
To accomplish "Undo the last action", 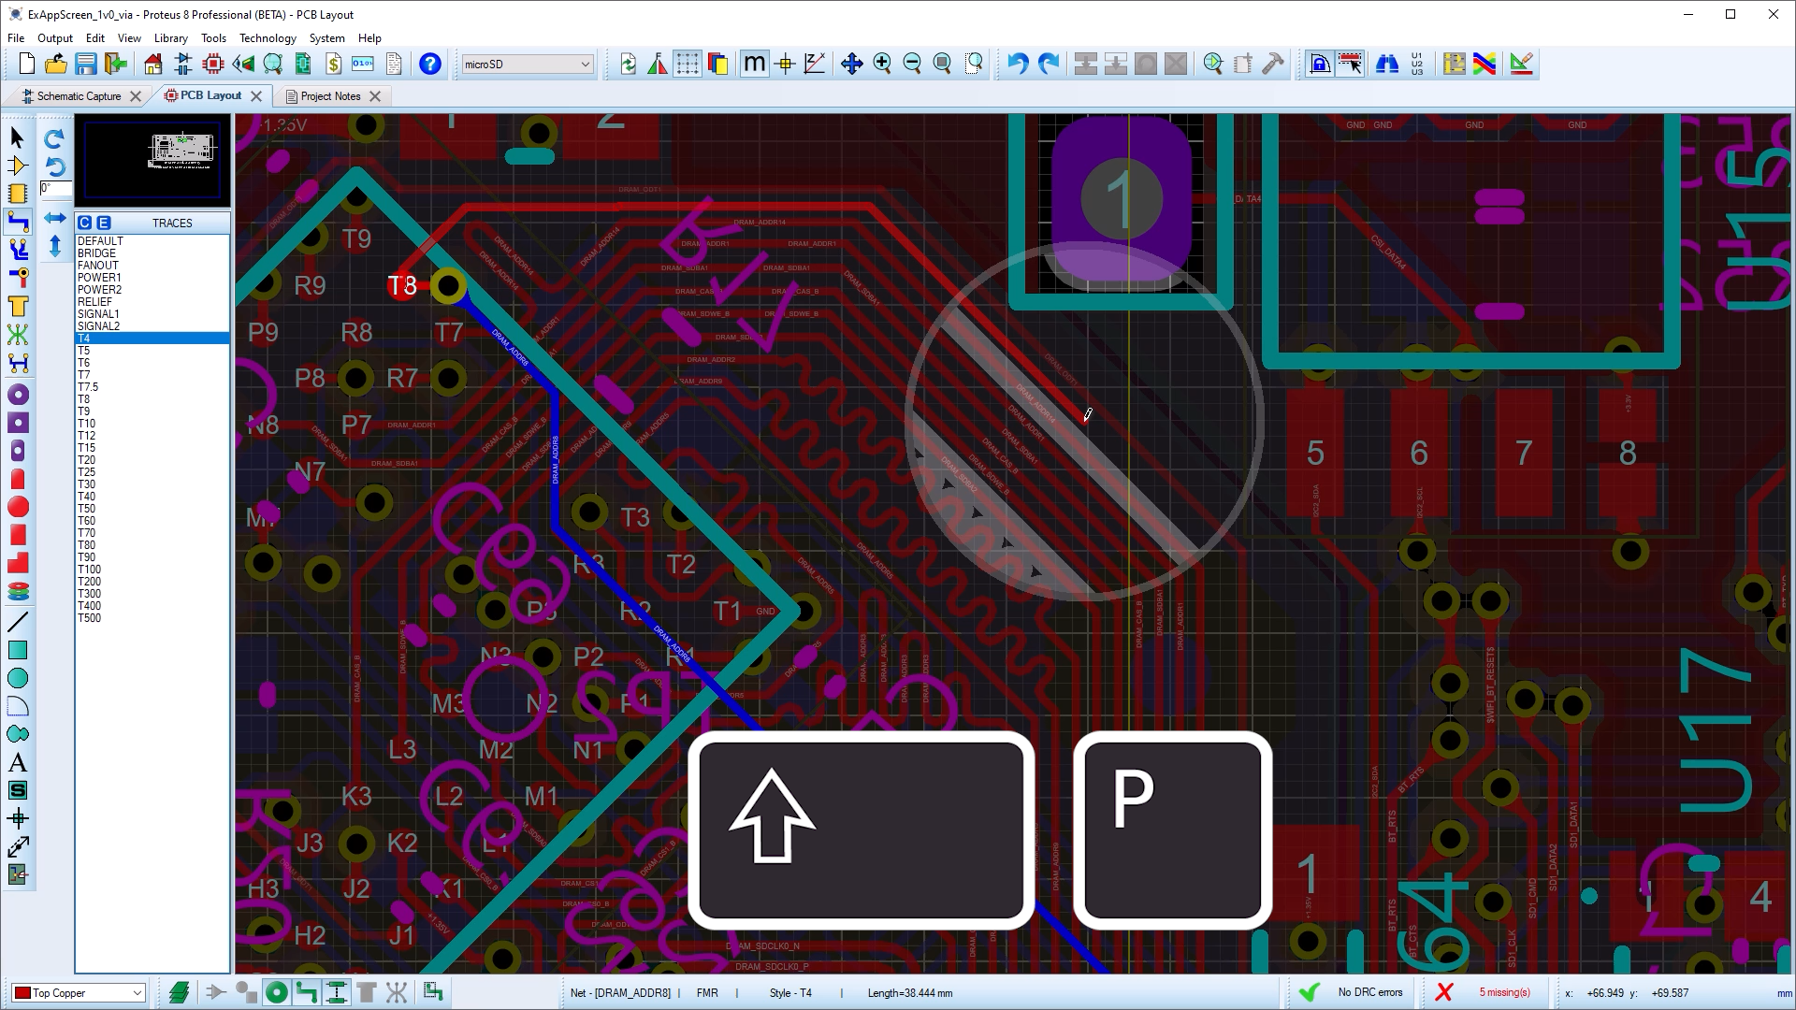I will [x=1017, y=64].
